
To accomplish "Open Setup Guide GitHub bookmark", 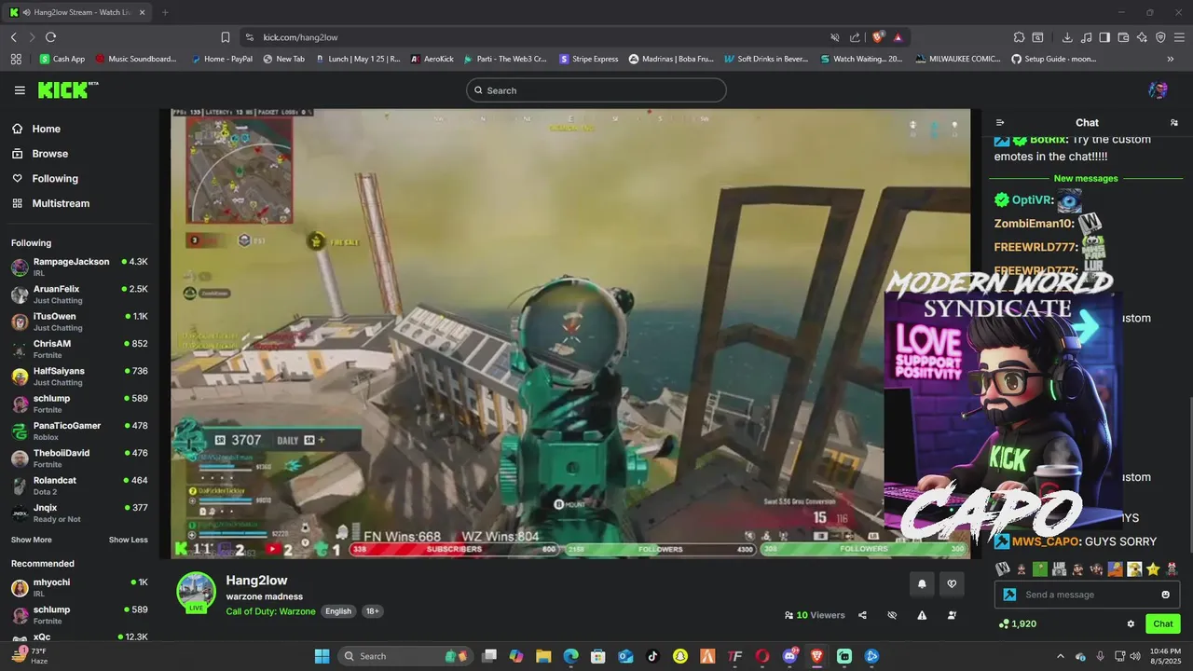I will 1054,59.
